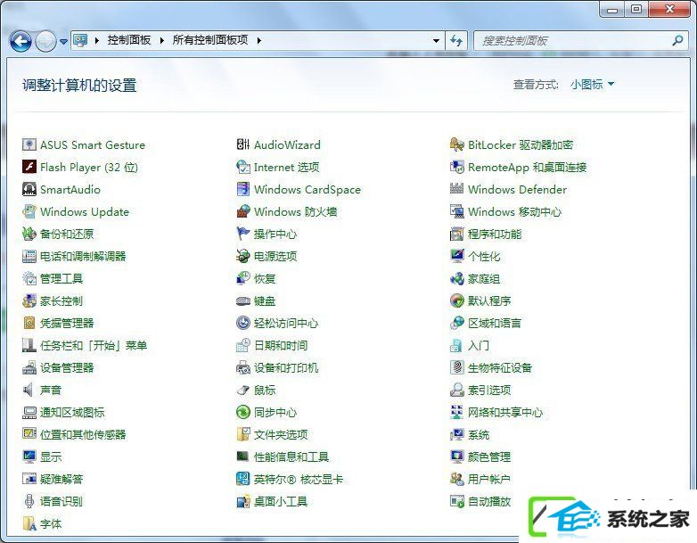Open the 轻松访问中心 link
Screen dimensions: 697x543
286,324
